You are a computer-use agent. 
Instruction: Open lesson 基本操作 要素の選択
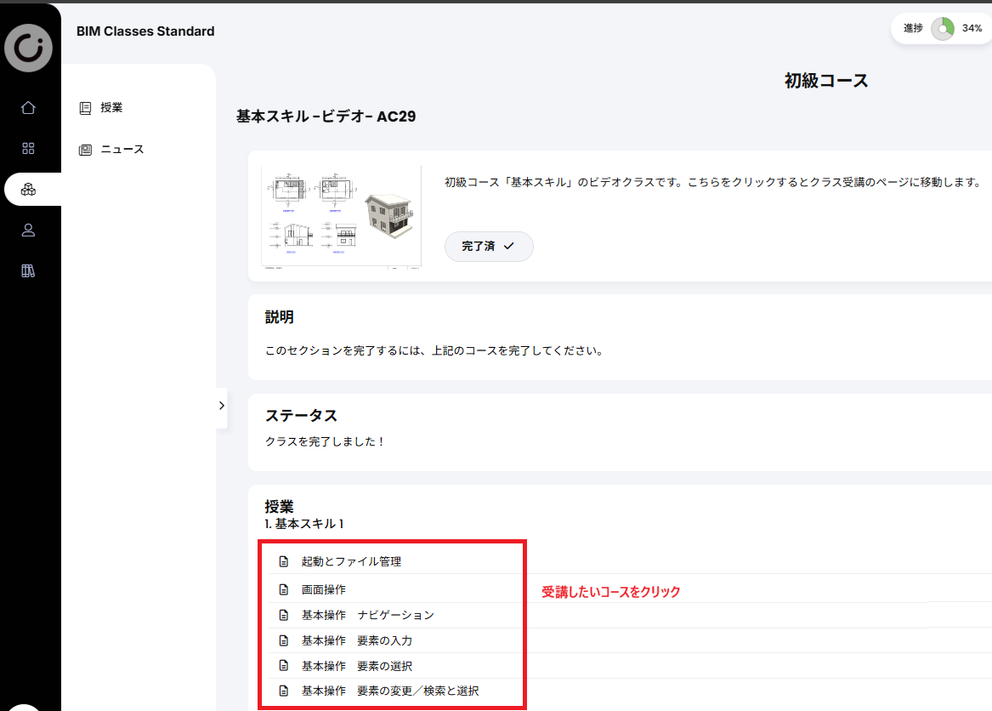[x=357, y=666]
